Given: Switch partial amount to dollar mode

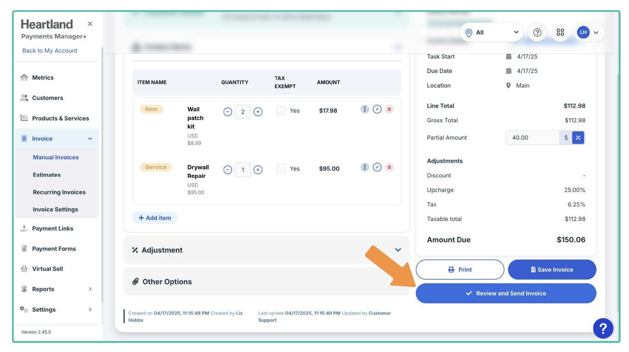Looking at the screenshot, I should [566, 137].
